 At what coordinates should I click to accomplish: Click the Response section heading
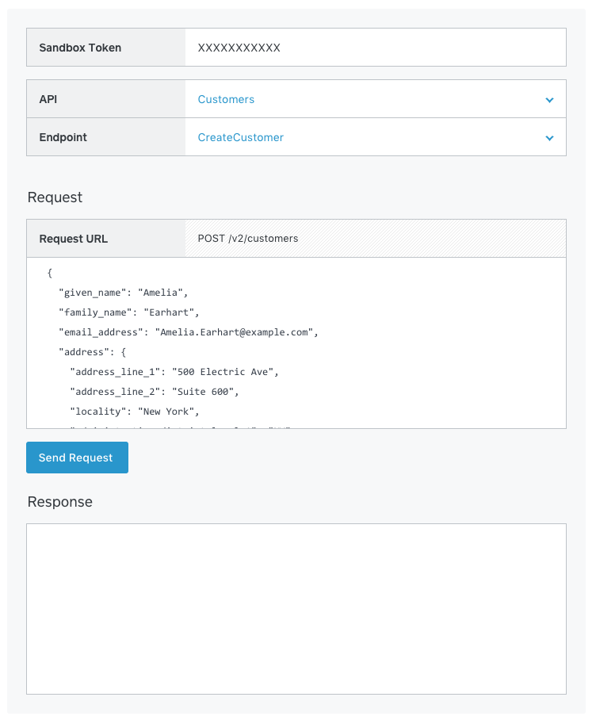(x=59, y=502)
